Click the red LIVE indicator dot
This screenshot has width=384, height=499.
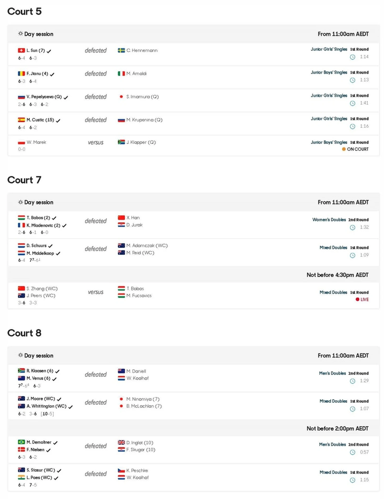click(357, 299)
